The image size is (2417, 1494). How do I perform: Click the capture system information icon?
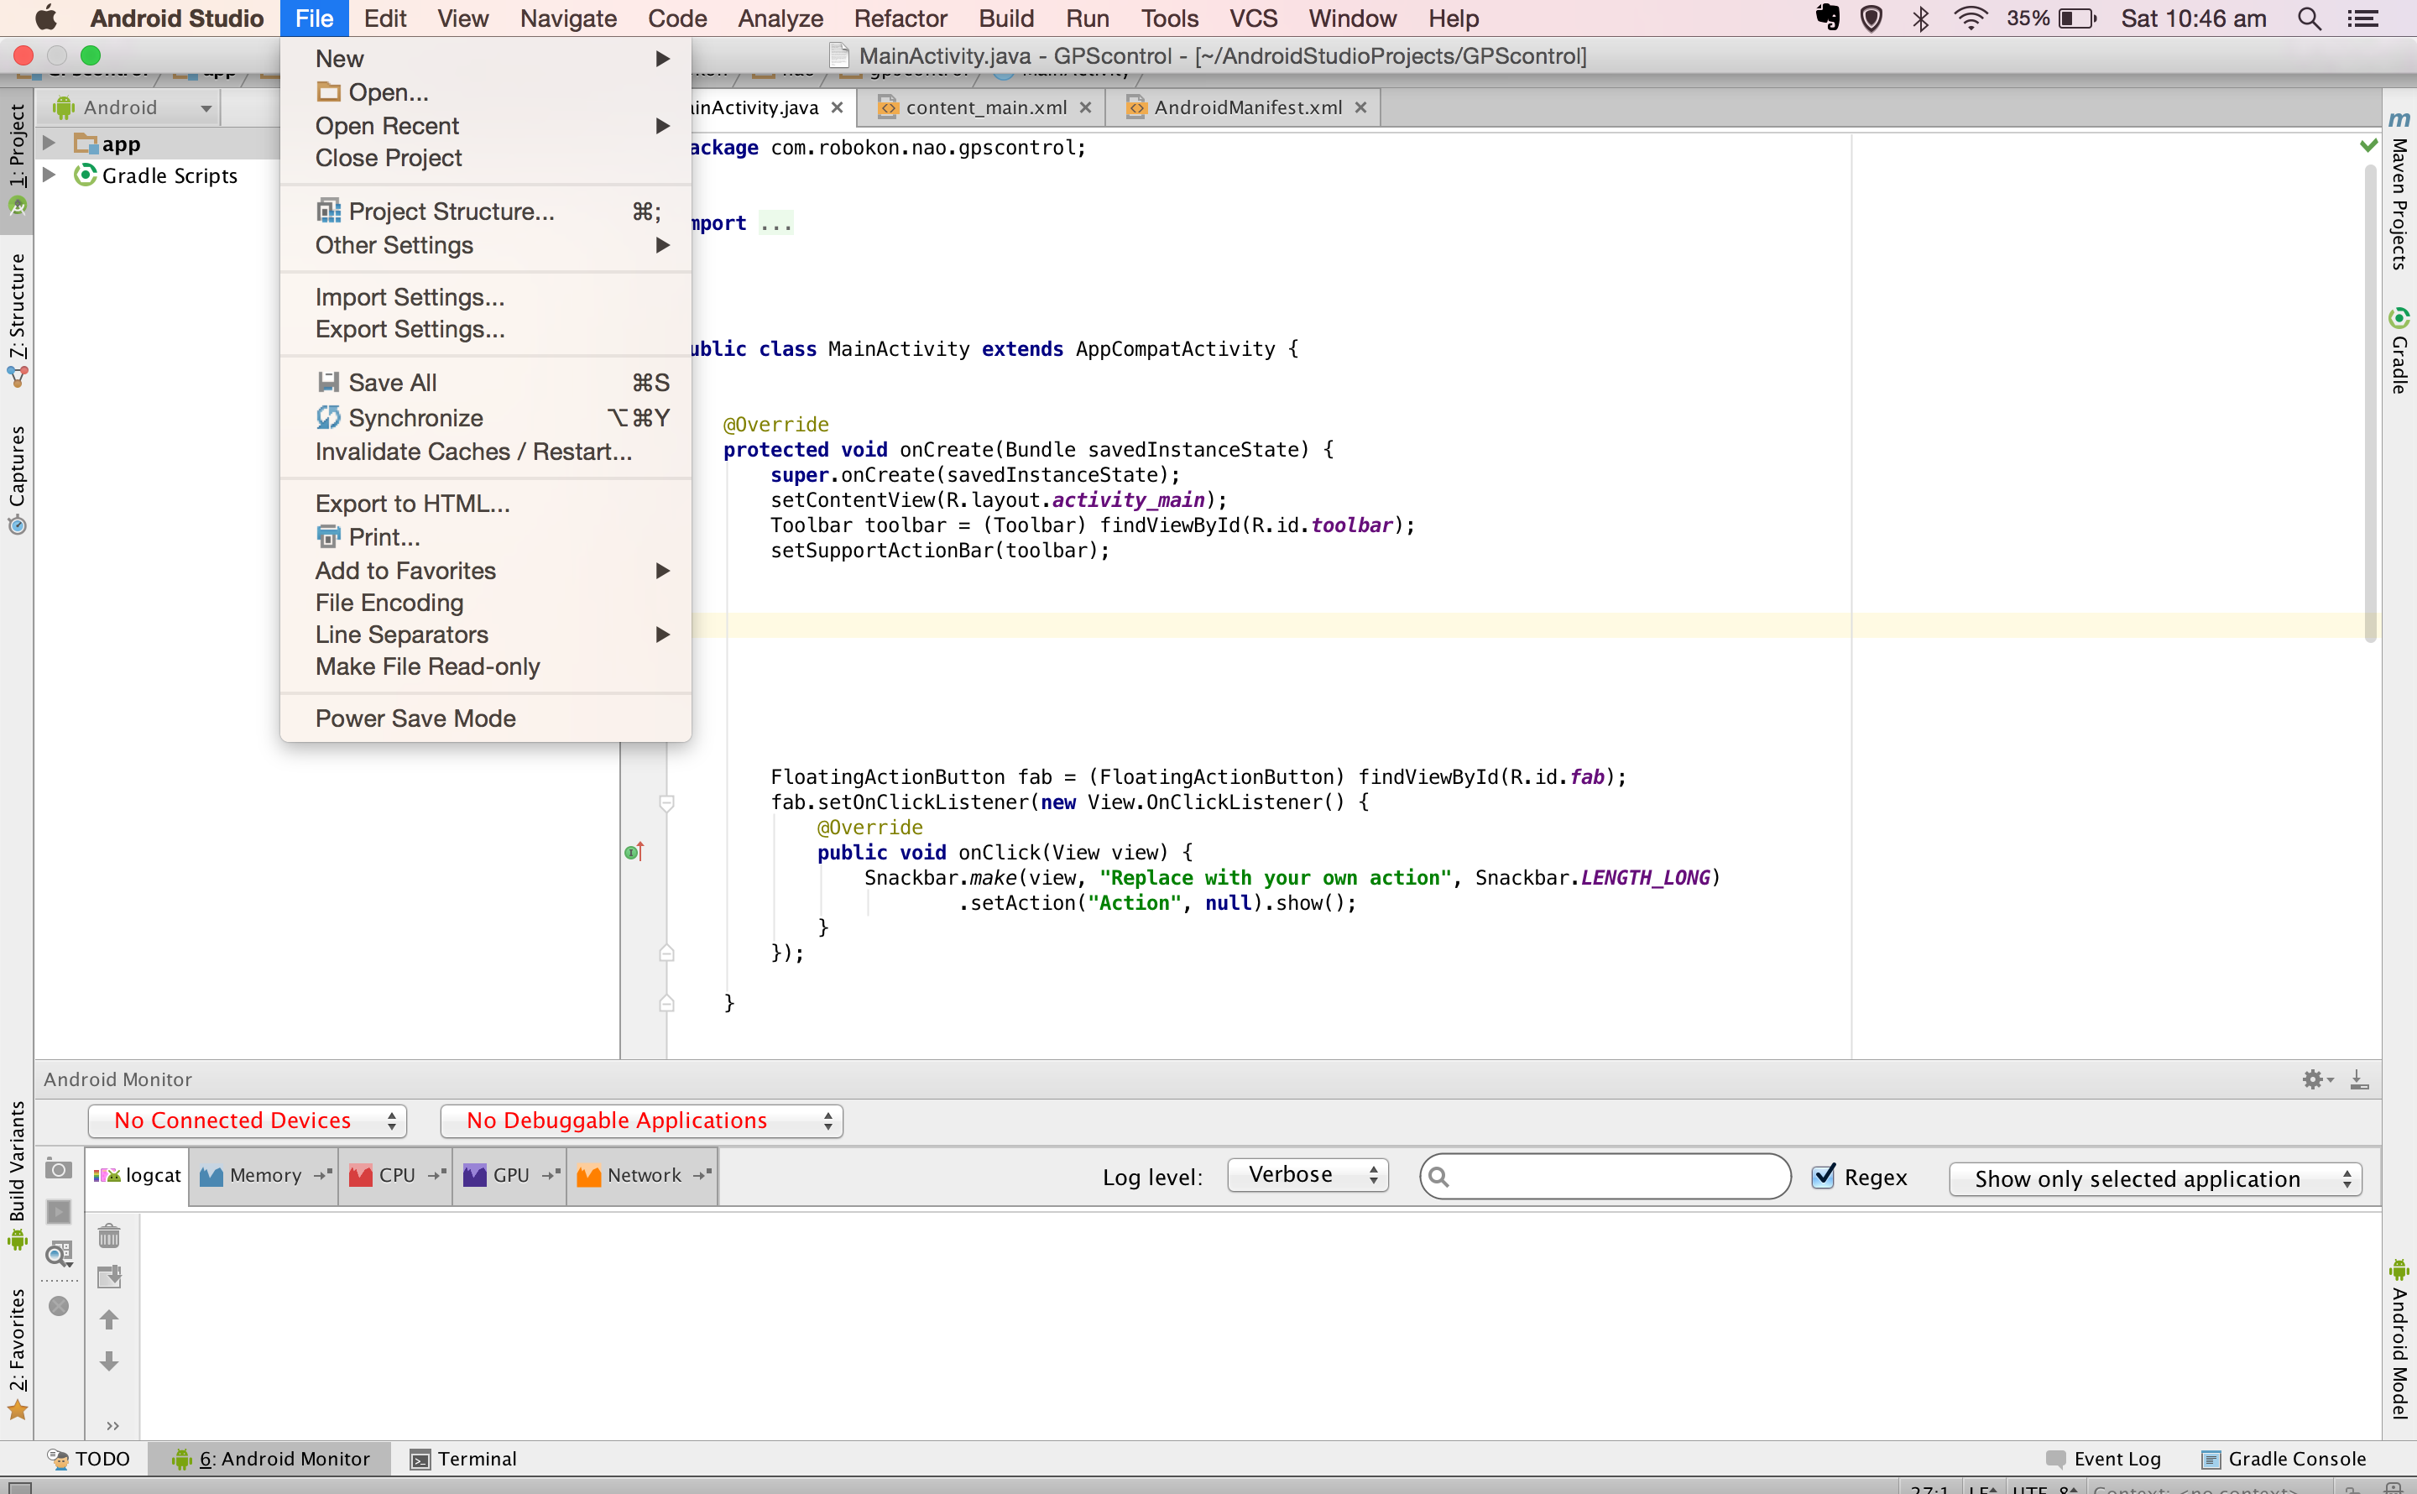(60, 1254)
